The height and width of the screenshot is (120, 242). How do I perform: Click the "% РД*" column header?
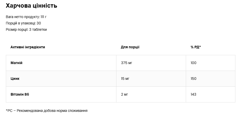[x=196, y=47]
